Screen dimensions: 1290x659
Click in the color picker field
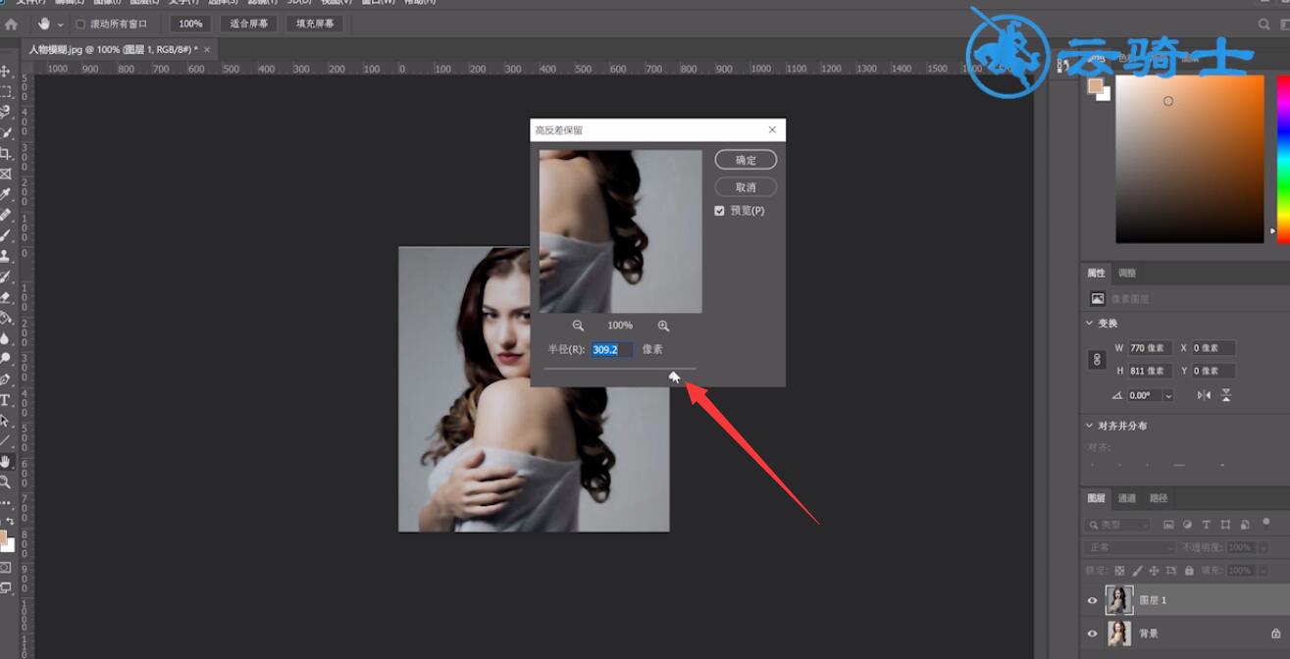(x=1190, y=159)
